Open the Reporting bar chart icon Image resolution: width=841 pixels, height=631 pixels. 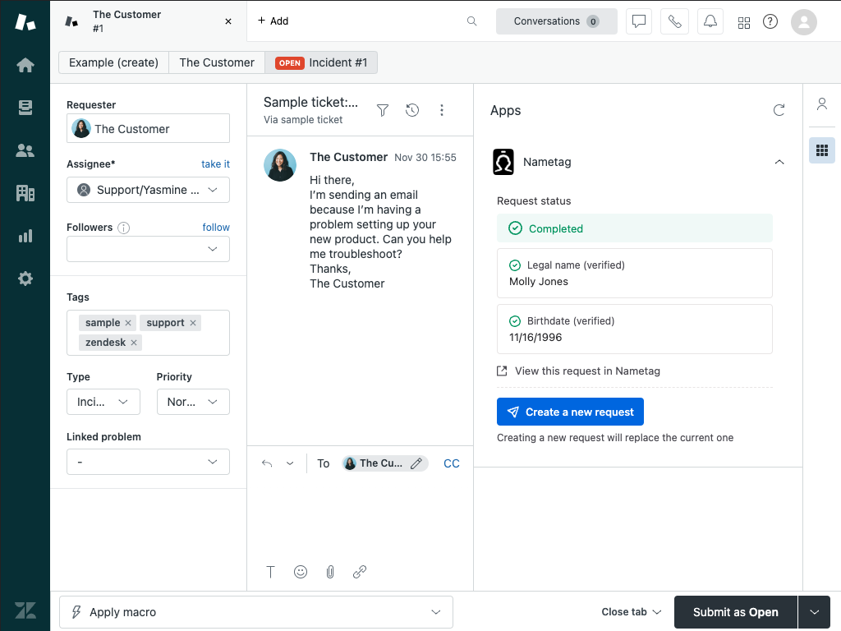[x=25, y=236]
